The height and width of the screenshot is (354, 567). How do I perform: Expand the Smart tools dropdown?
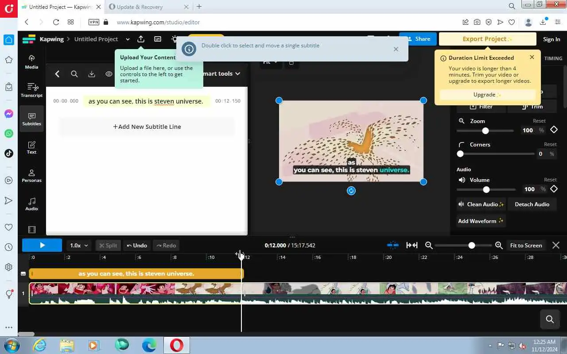pos(221,73)
